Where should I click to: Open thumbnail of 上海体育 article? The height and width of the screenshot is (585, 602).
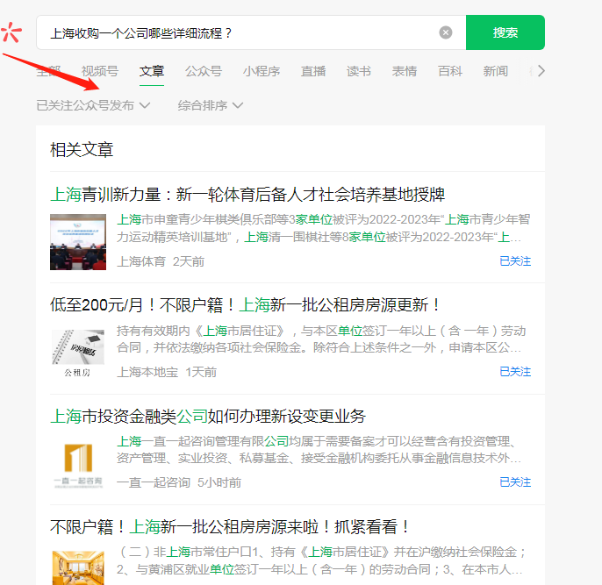[x=78, y=242]
